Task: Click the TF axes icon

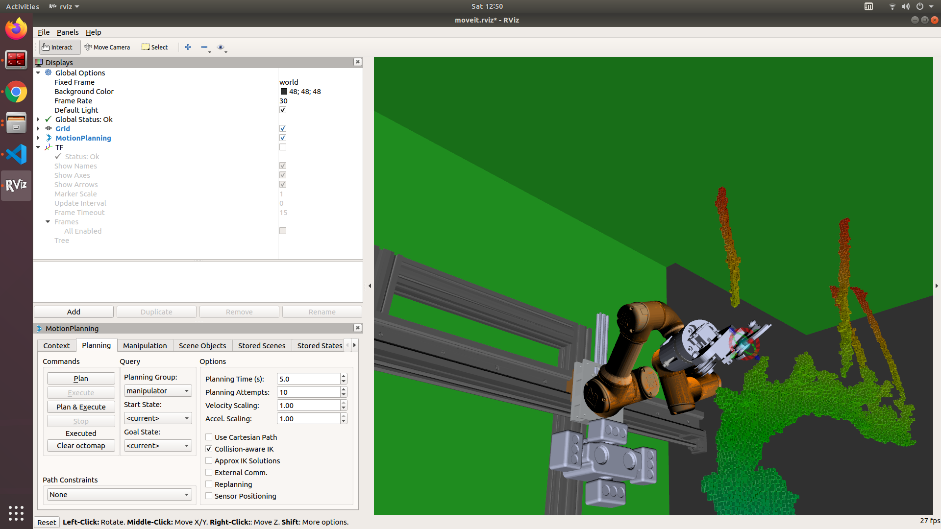Action: (49, 147)
